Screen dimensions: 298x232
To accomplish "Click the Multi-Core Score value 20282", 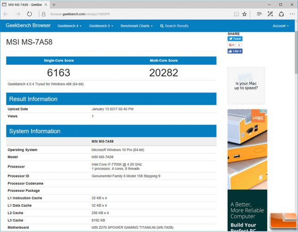I will click(x=164, y=72).
